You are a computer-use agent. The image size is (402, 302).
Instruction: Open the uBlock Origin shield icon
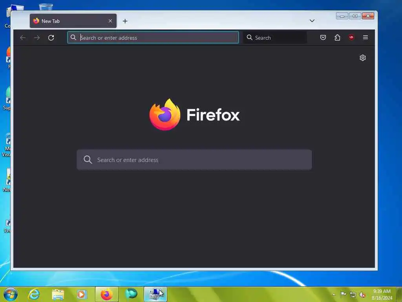click(351, 37)
